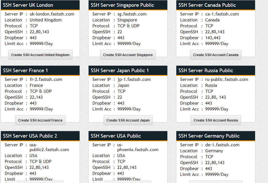Viewport: 268px width, 183px height.
Task: Click the SSH Server Russia Public heading
Action: pyautogui.click(x=206, y=70)
